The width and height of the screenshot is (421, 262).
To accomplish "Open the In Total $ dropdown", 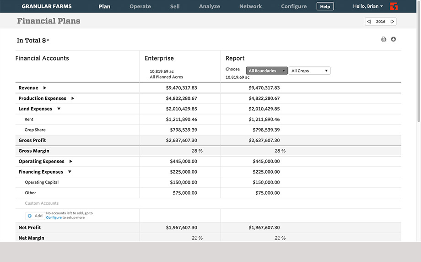I will coord(33,41).
